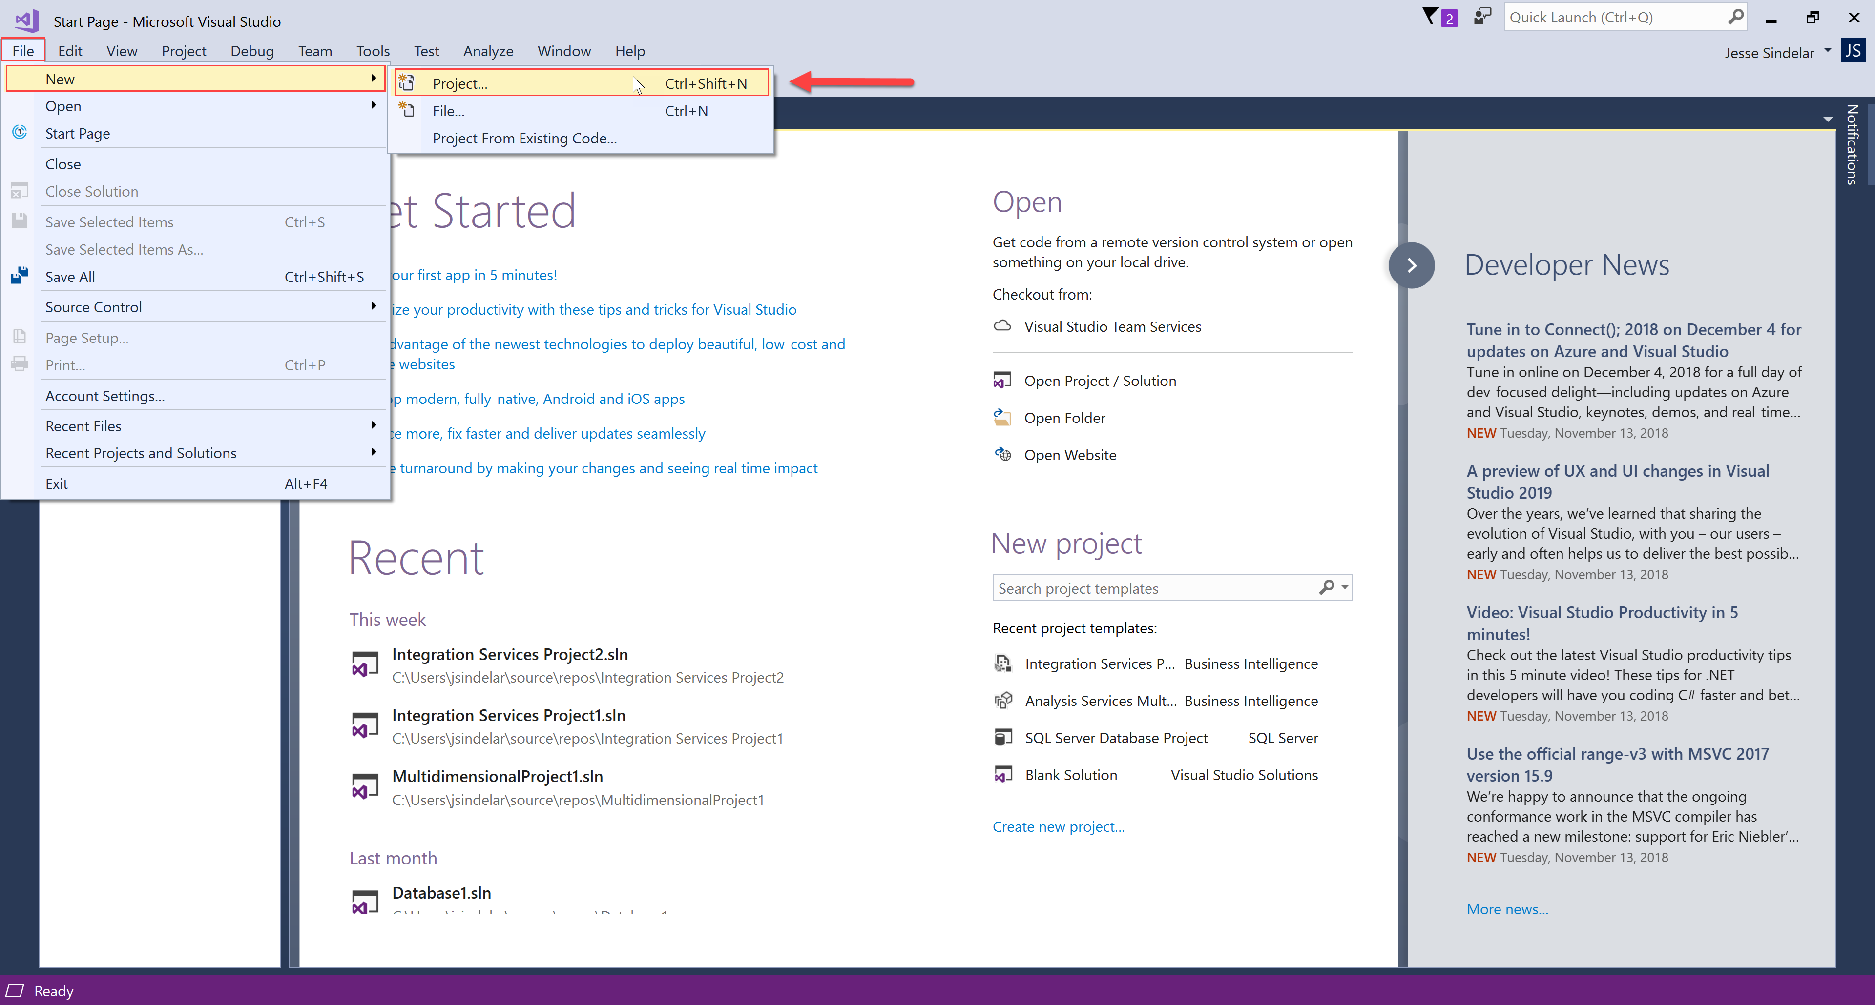Click the Open Project / Solution icon
Image resolution: width=1875 pixels, height=1005 pixels.
pos(1002,380)
